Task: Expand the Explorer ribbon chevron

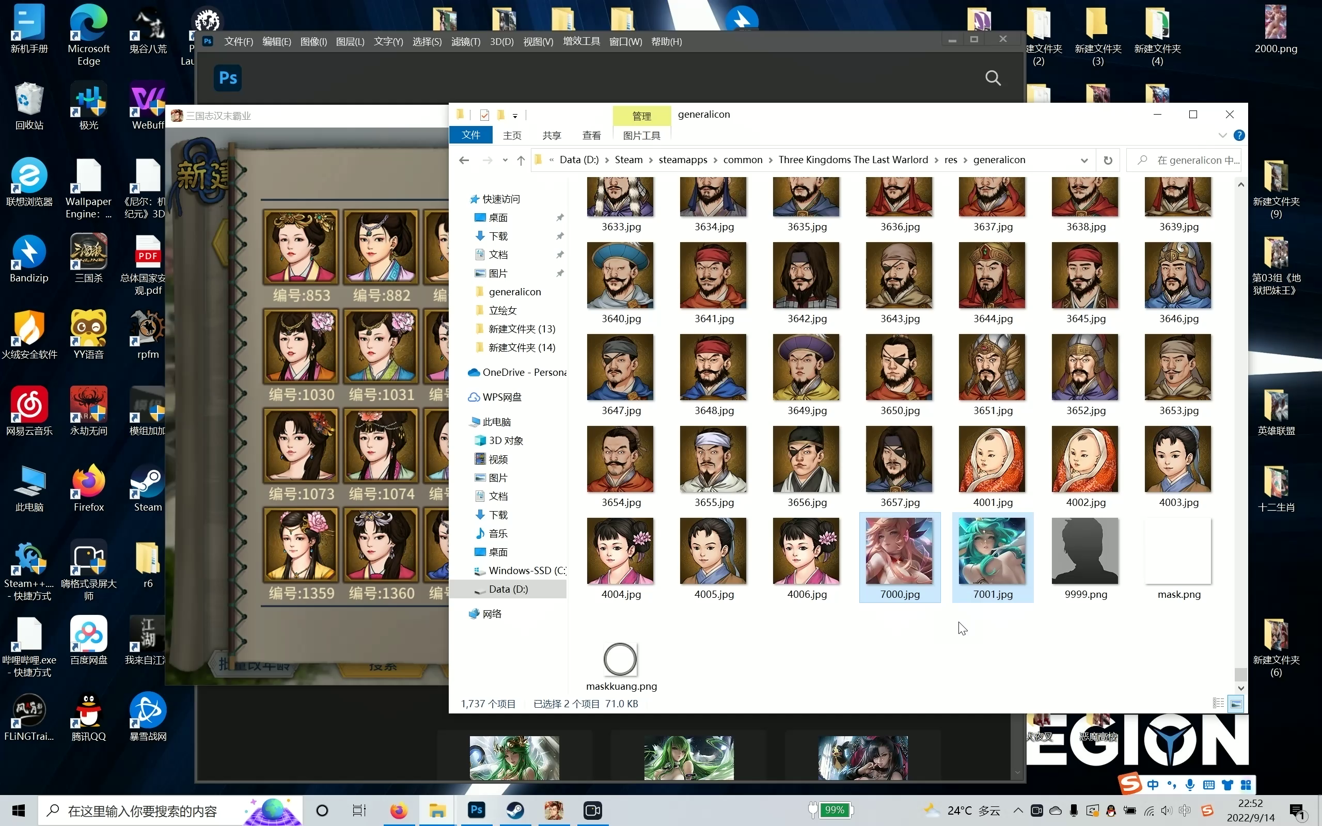Action: click(1222, 135)
